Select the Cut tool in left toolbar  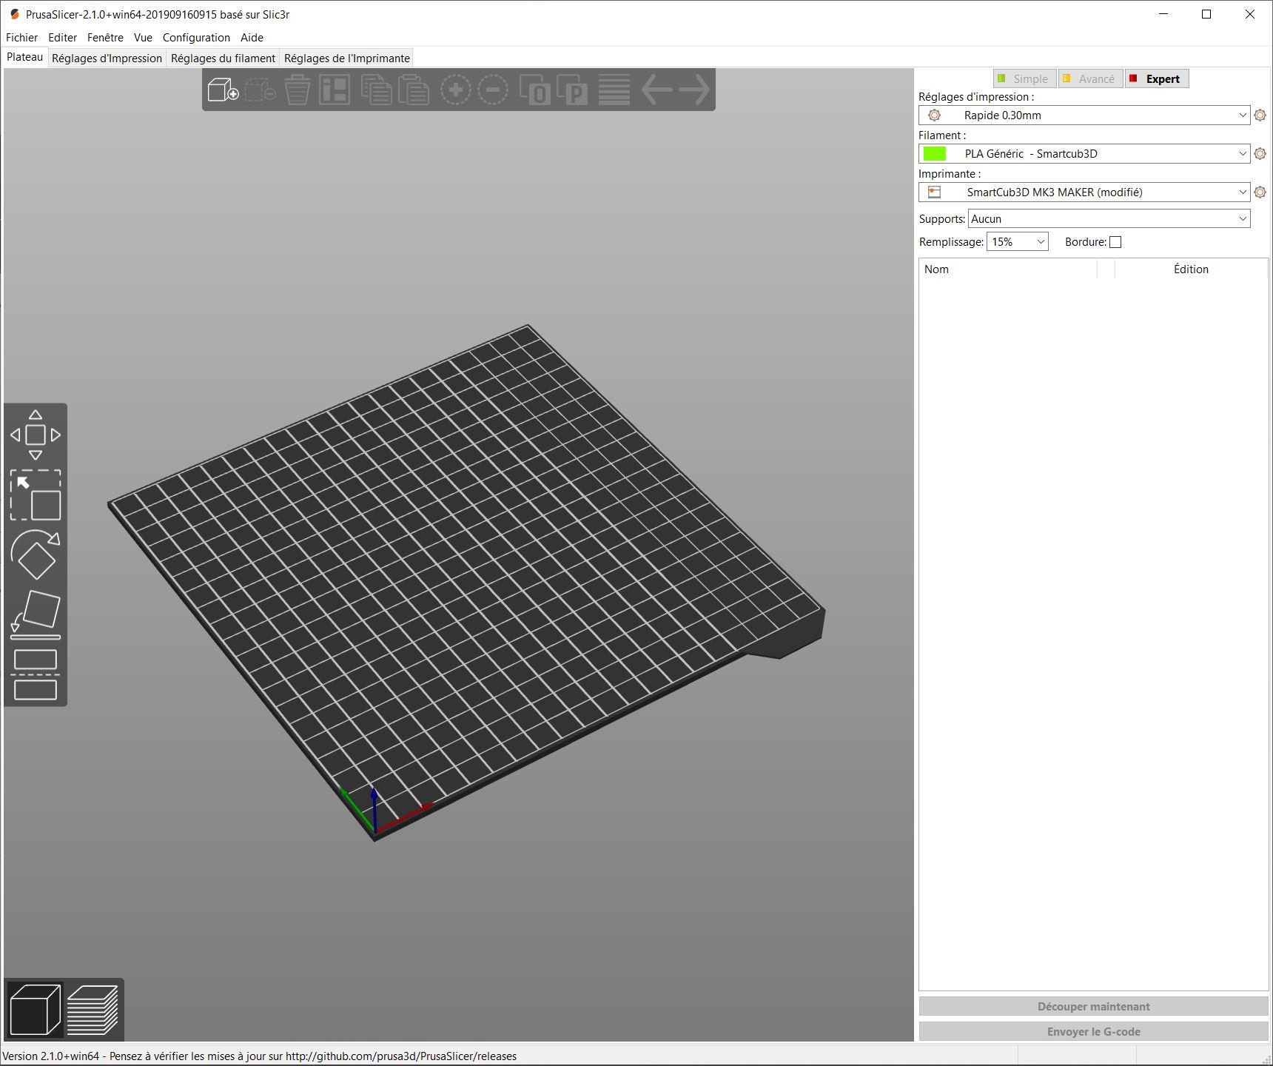[x=35, y=675]
